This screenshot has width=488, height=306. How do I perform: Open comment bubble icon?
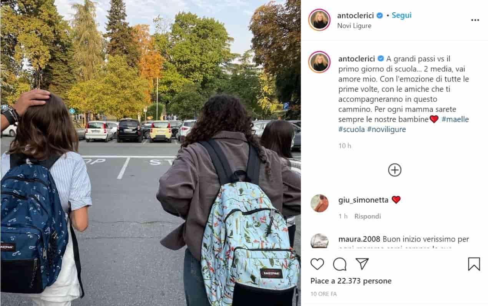click(340, 264)
